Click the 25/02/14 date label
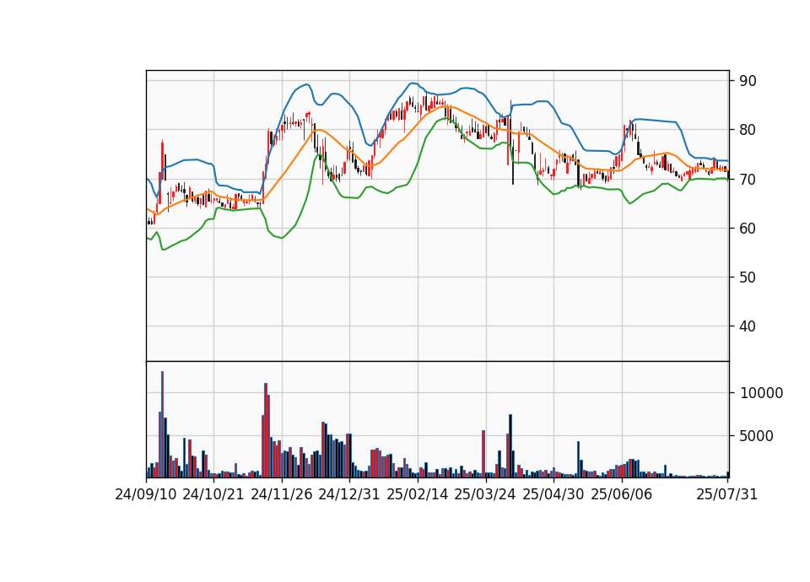The width and height of the screenshot is (810, 582). click(418, 494)
